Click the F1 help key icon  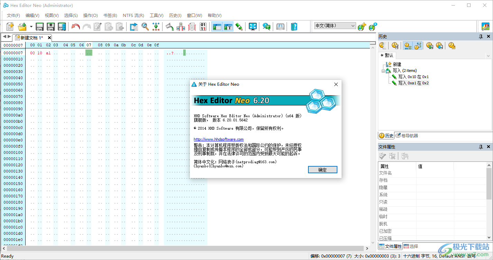(280, 27)
